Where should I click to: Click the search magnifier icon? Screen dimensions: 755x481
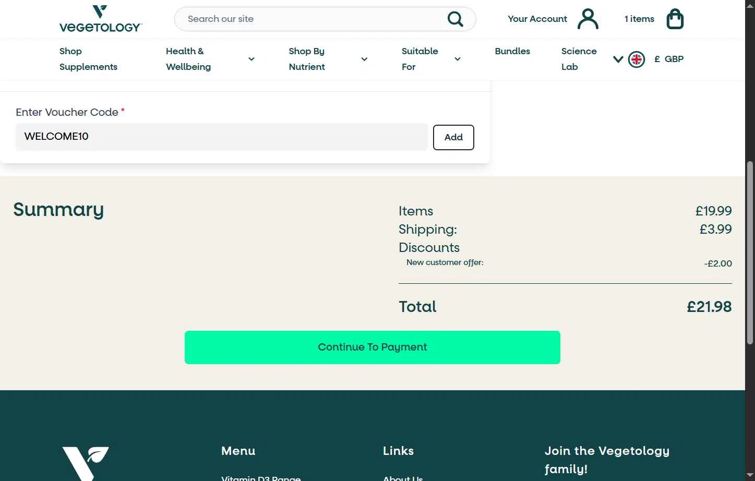click(x=455, y=19)
